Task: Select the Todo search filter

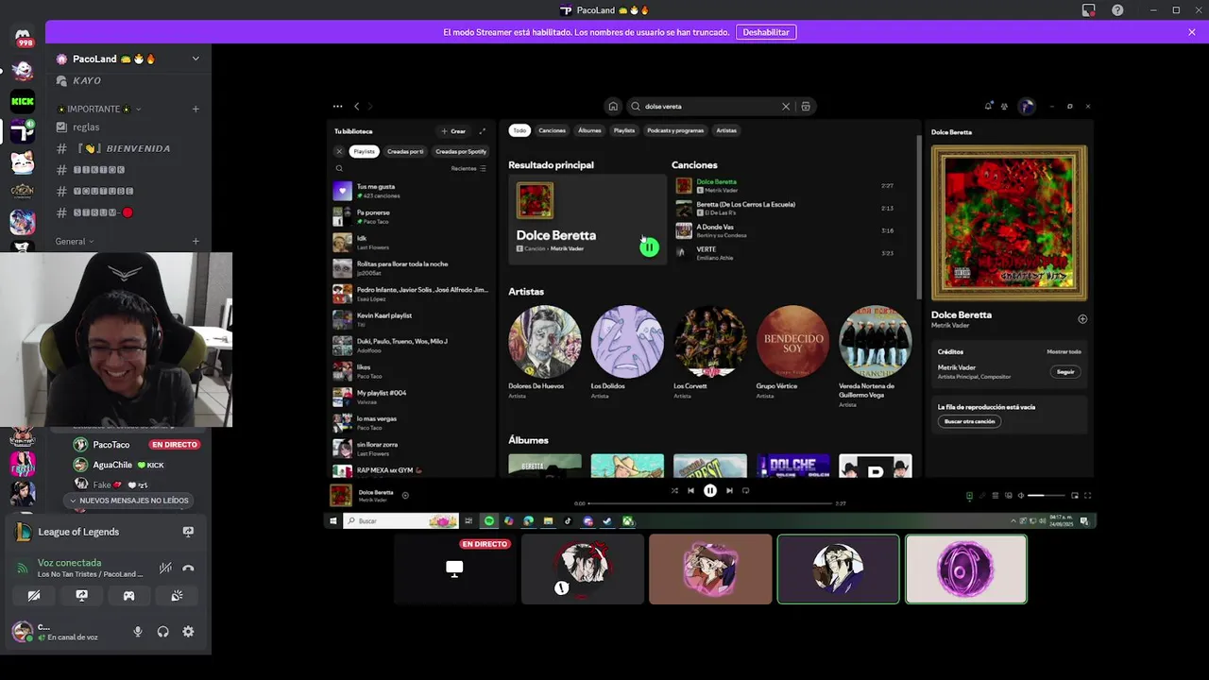Action: tap(519, 130)
